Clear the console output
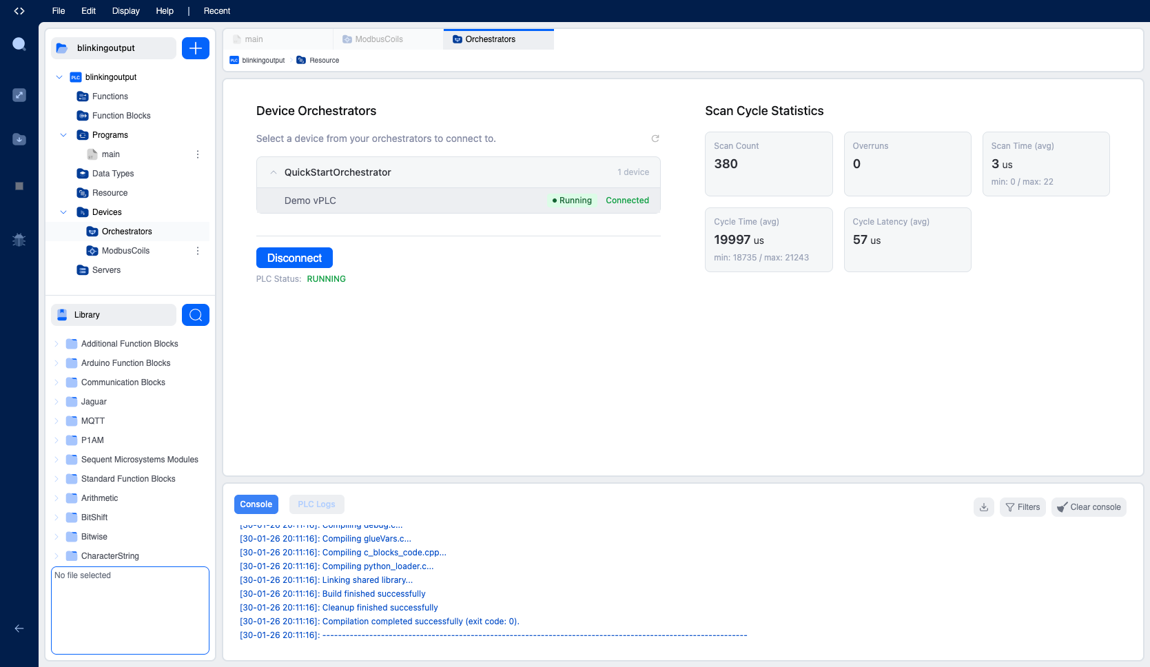This screenshot has width=1150, height=667. 1089,507
